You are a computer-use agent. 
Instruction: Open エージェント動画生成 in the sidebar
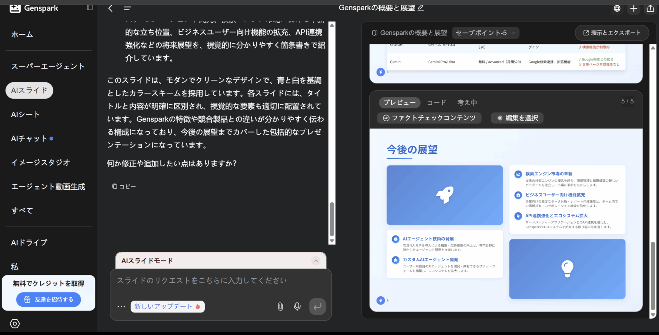48,187
